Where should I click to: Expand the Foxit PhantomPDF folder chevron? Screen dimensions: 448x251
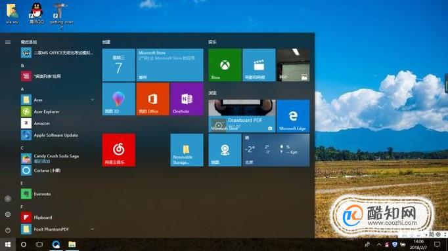tap(92, 229)
